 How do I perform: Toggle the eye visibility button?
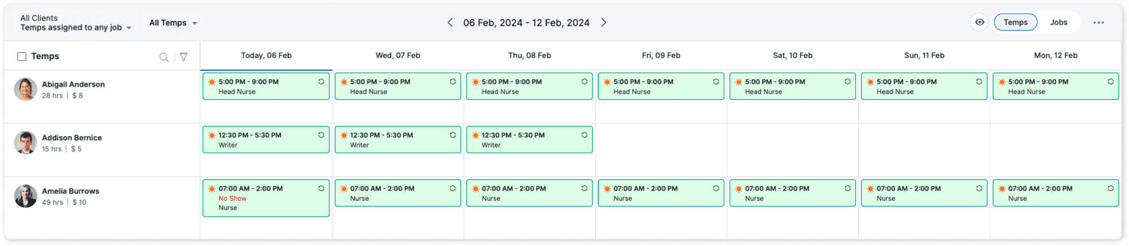(x=979, y=23)
